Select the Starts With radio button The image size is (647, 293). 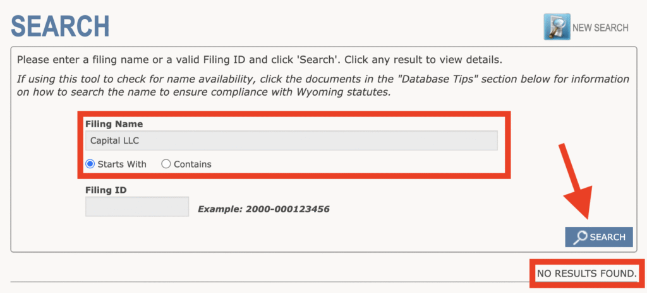tap(90, 164)
